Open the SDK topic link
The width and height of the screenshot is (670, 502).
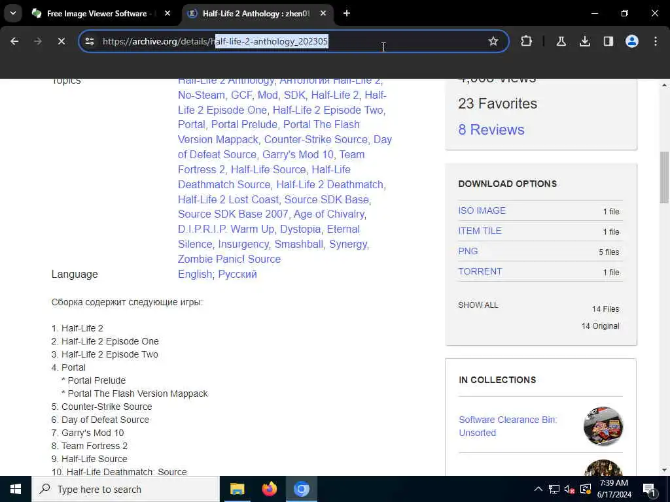point(294,95)
